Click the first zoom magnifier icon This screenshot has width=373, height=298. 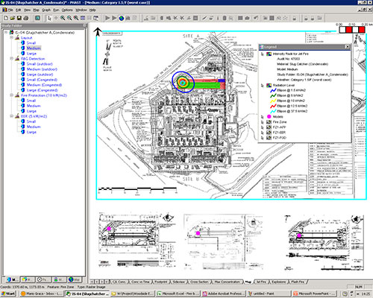(63, 18)
